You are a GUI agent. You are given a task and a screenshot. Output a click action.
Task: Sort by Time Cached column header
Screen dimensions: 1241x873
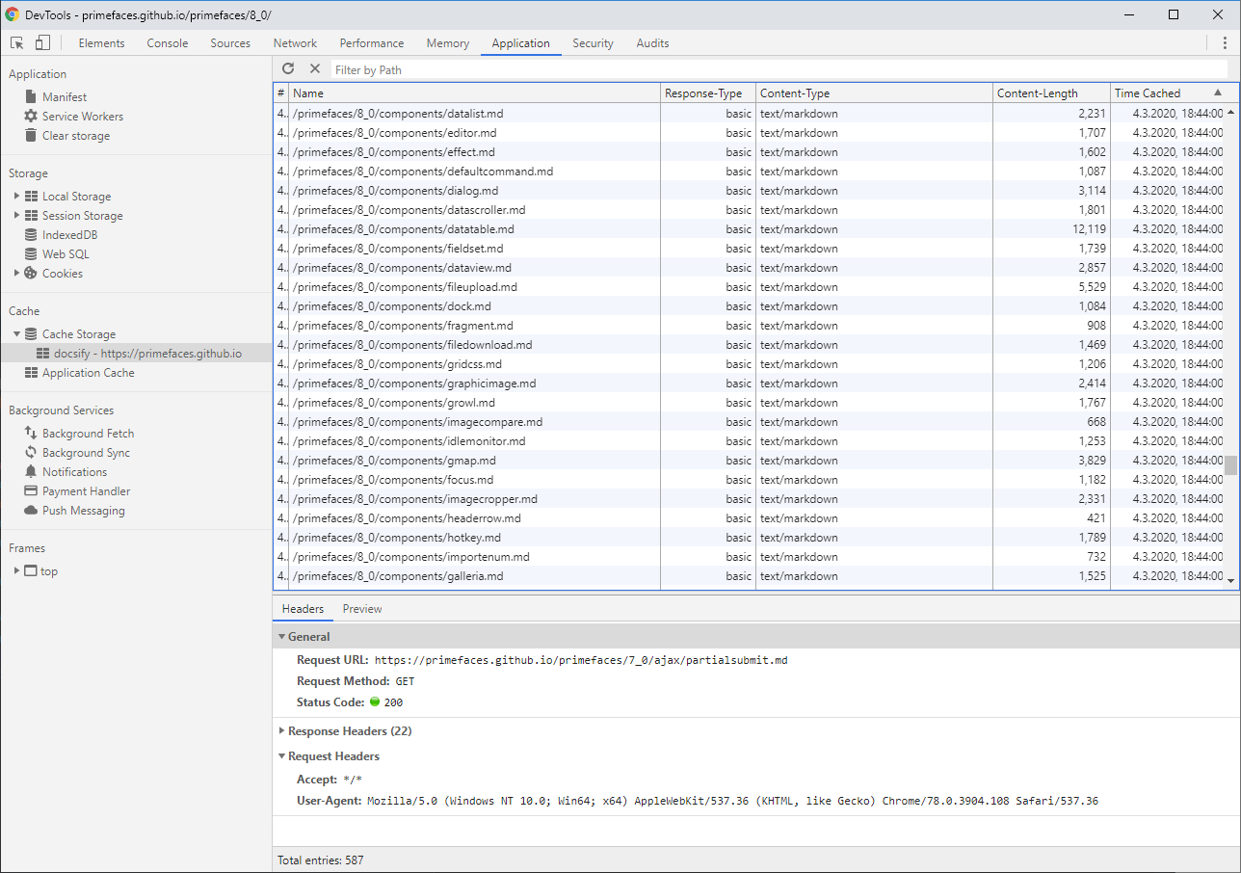click(1169, 93)
